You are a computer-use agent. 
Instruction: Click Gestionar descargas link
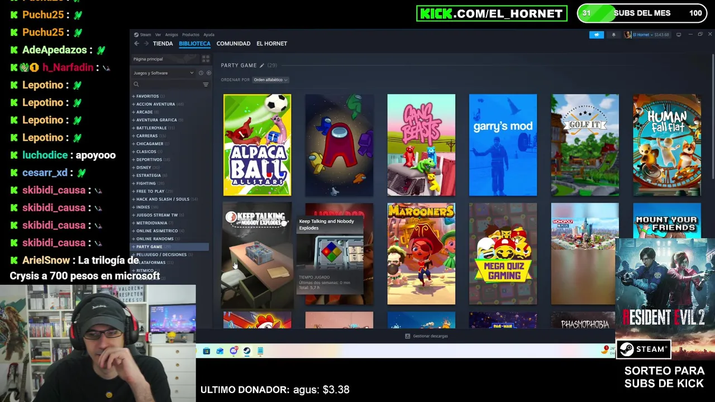(x=430, y=336)
